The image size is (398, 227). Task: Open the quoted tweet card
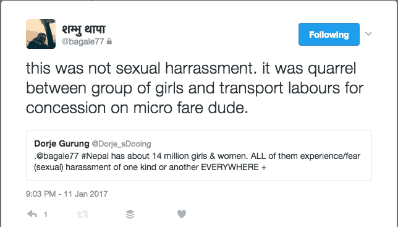[x=199, y=155]
